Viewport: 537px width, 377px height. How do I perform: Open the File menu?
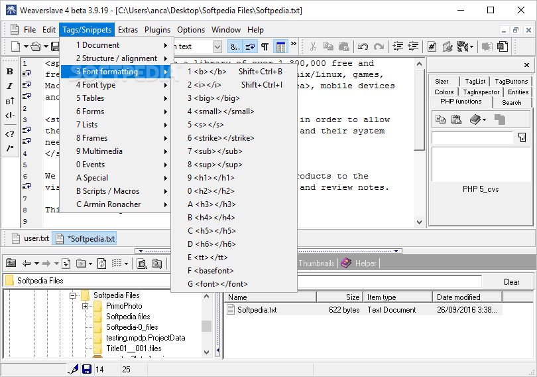point(30,30)
